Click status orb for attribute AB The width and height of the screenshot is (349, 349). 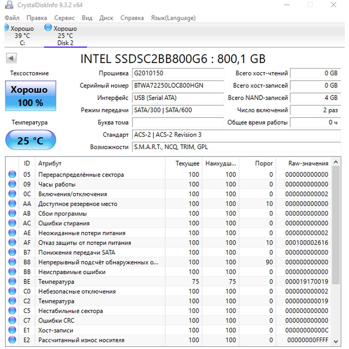pyautogui.click(x=12, y=213)
